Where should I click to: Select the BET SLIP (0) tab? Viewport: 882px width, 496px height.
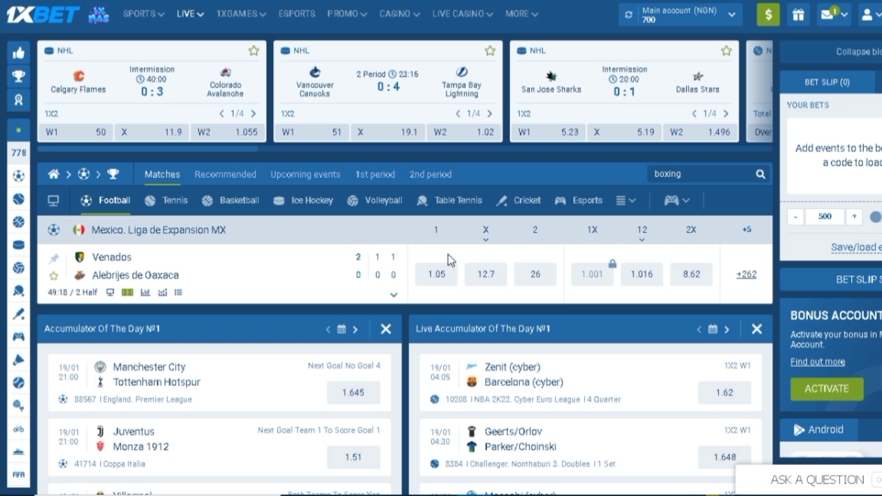[827, 82]
